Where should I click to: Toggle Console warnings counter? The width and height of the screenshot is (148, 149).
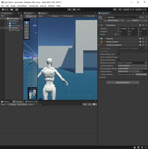(90, 104)
